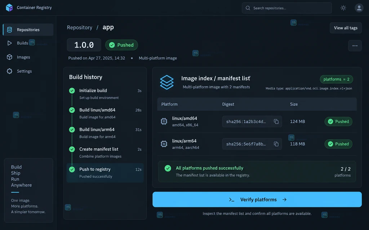Click the Container Registry cube logo
The width and height of the screenshot is (369, 230).
coord(9,8)
